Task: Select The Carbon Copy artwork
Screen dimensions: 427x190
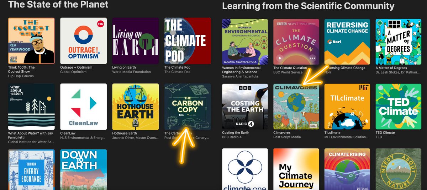Action: [188, 107]
